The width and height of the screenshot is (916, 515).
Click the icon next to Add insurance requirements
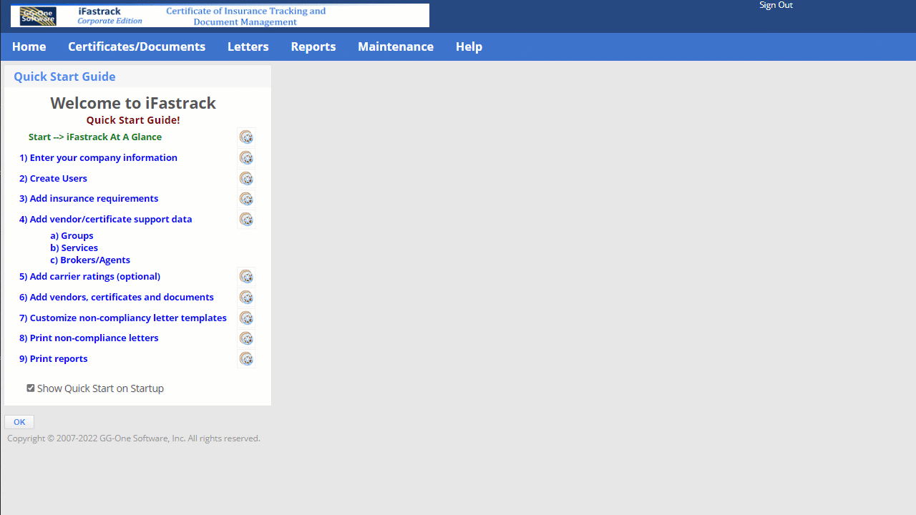coord(246,199)
